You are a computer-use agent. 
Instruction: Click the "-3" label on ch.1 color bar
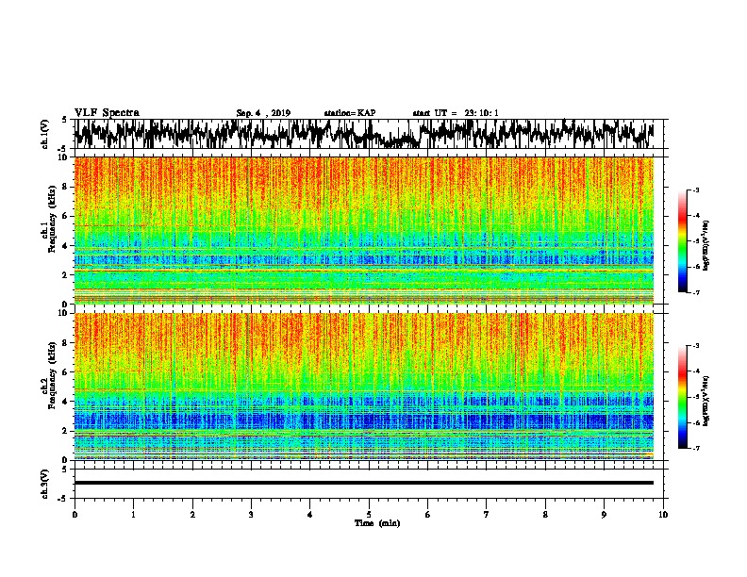696,190
